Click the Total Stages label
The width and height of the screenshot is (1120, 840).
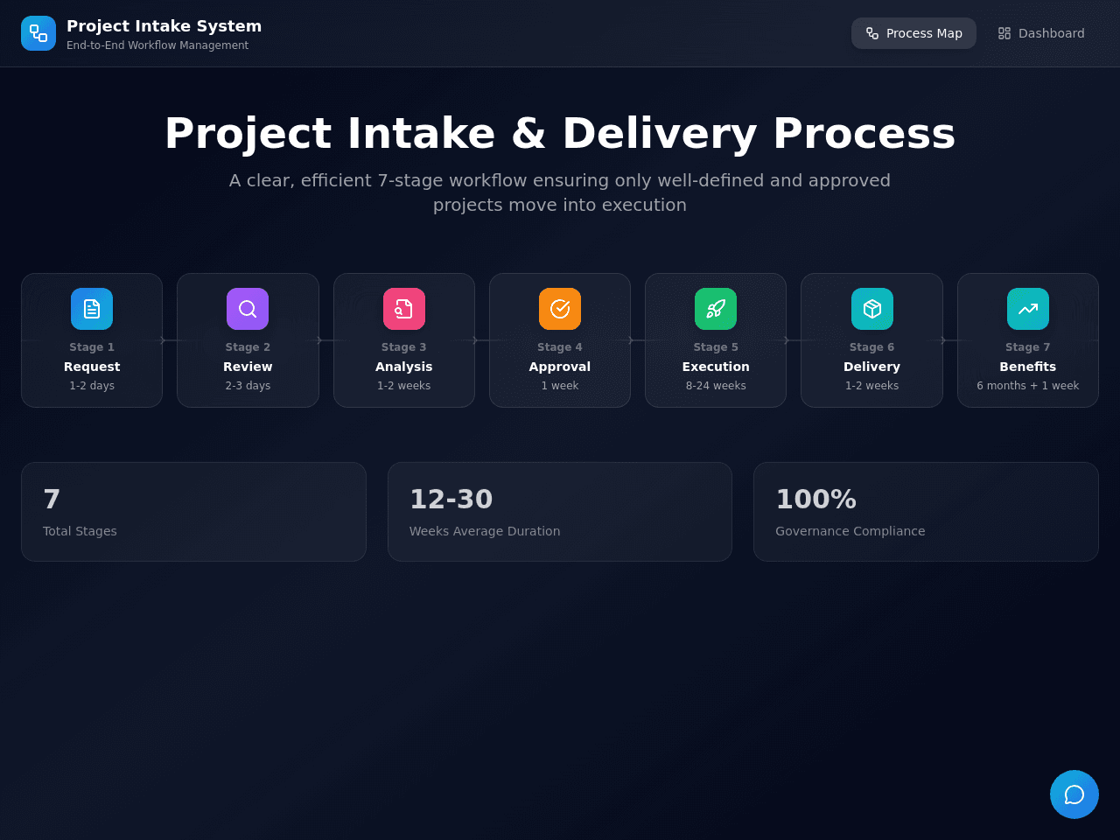pos(80,531)
